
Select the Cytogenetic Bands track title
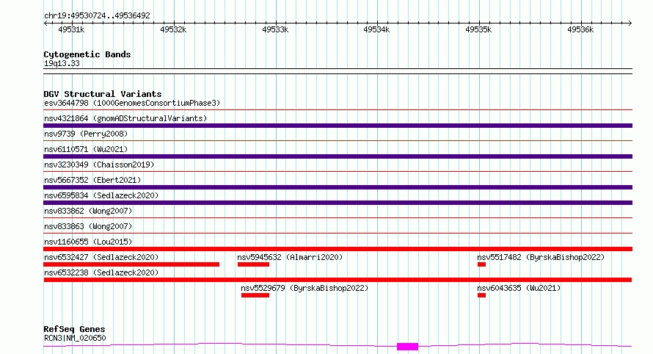click(87, 54)
